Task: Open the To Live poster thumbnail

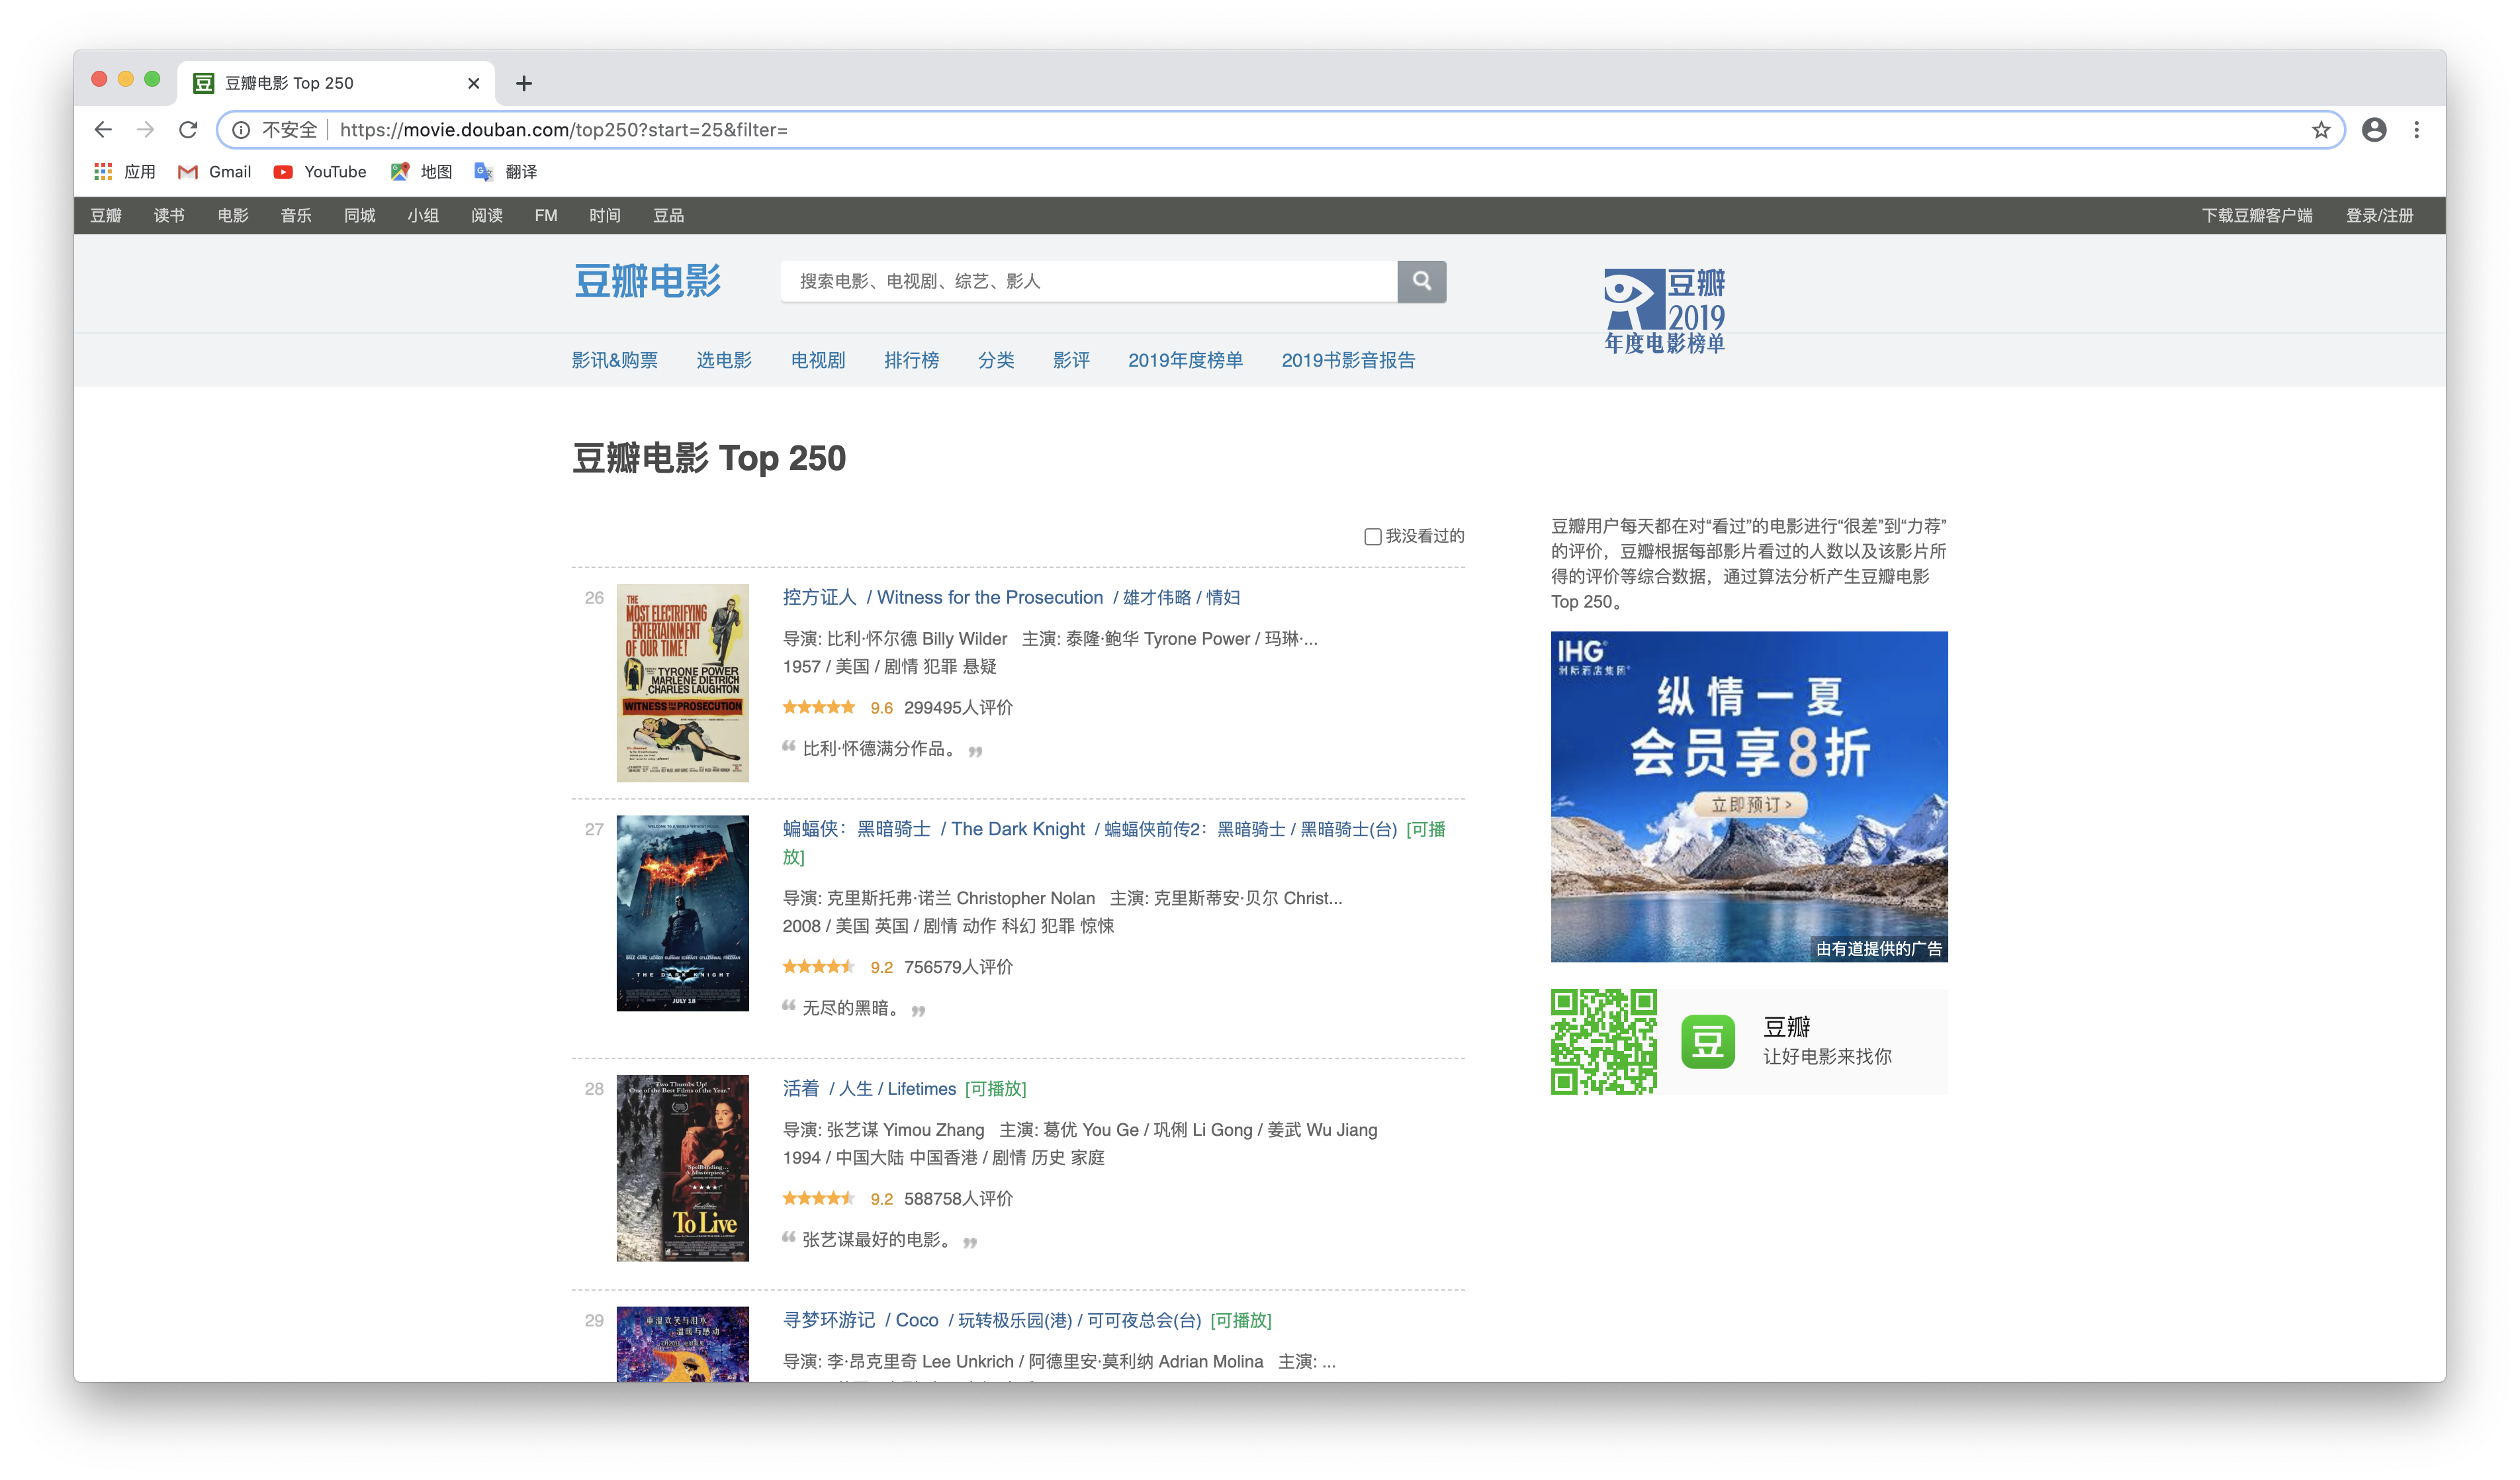Action: [682, 1167]
